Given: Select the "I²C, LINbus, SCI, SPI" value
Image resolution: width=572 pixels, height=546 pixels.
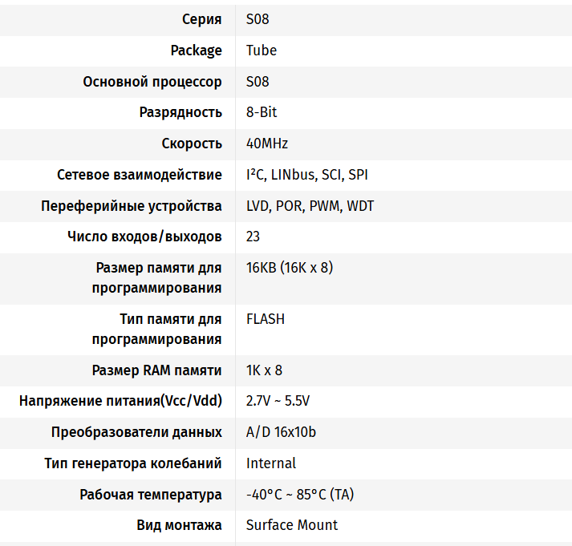Looking at the screenshot, I should coord(307,175).
